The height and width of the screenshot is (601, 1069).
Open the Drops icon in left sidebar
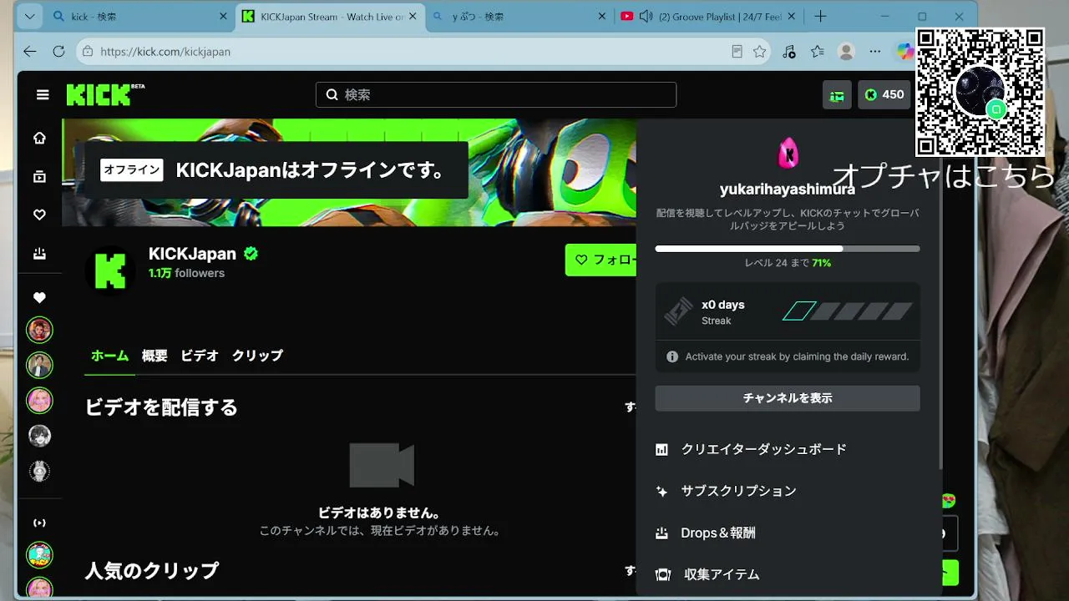pos(39,253)
